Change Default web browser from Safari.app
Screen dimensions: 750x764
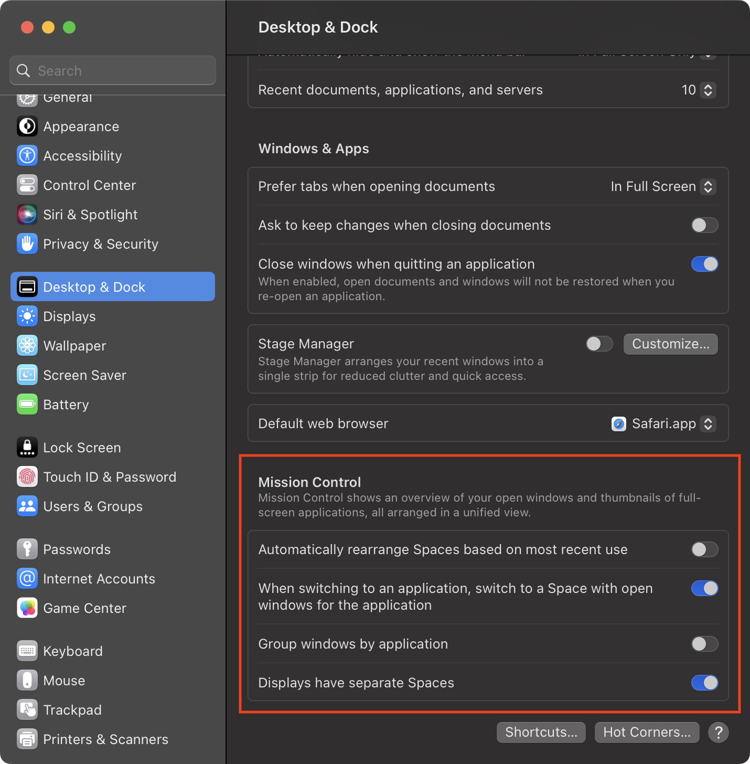pos(664,423)
